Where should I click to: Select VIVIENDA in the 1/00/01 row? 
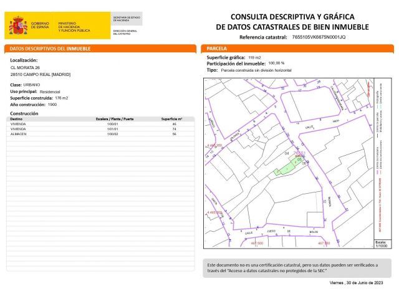(18, 124)
